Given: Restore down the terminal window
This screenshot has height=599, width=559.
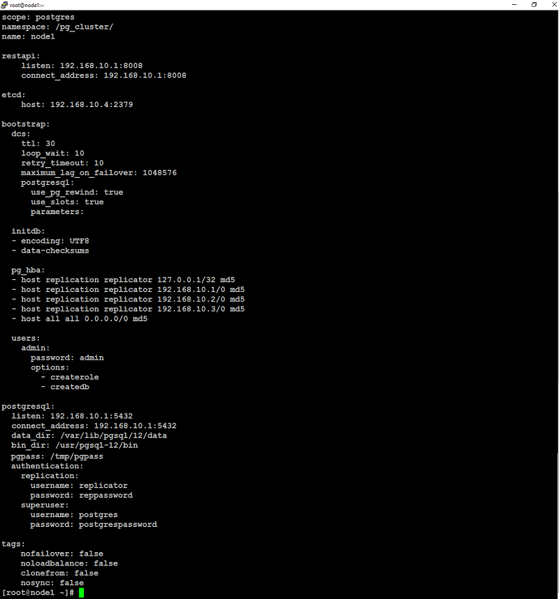Looking at the screenshot, I should pyautogui.click(x=535, y=5).
